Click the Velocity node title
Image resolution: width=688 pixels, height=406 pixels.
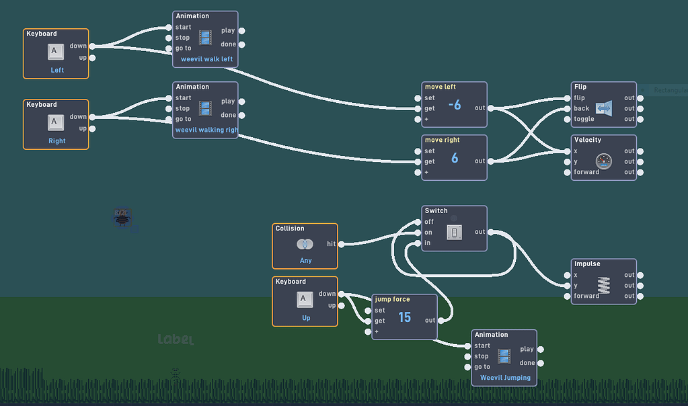pos(588,140)
